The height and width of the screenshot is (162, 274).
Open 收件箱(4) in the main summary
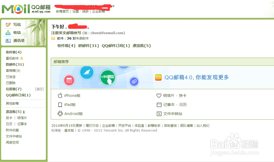(66, 46)
